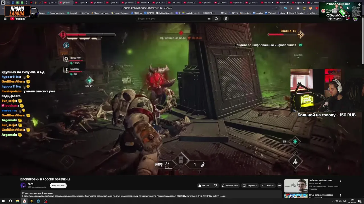Dislike the video with thumbs down
Viewport: 364px width, 204px height.
pos(216,186)
